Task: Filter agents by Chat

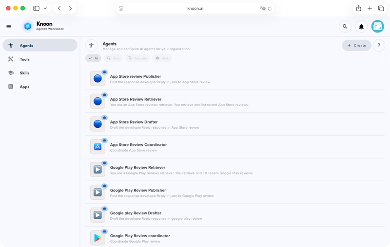Action: (113, 58)
